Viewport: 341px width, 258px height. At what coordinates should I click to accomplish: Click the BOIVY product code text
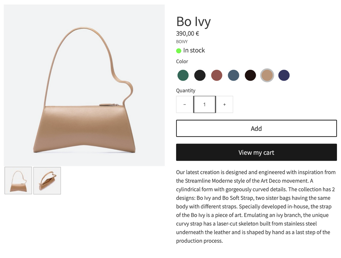pyautogui.click(x=182, y=42)
